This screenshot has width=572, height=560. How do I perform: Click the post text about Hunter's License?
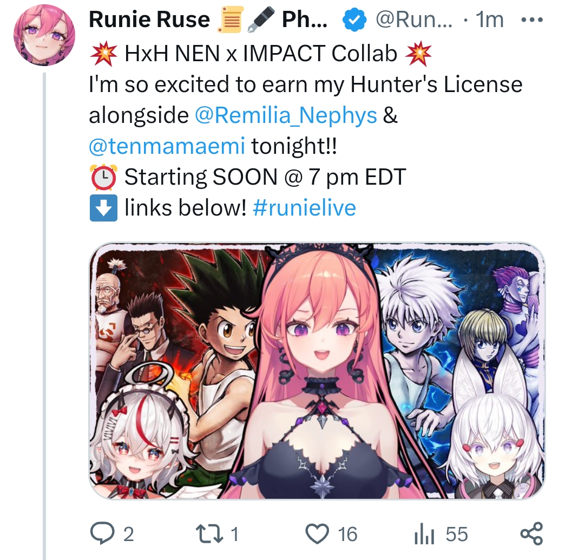pos(306,84)
